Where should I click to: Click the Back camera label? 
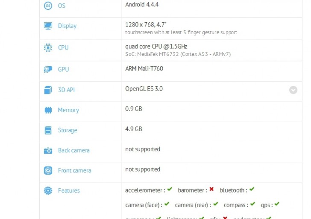point(74,150)
